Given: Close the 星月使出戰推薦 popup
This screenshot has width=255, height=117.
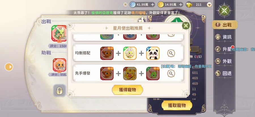Looking at the screenshot, I should pyautogui.click(x=186, y=25).
